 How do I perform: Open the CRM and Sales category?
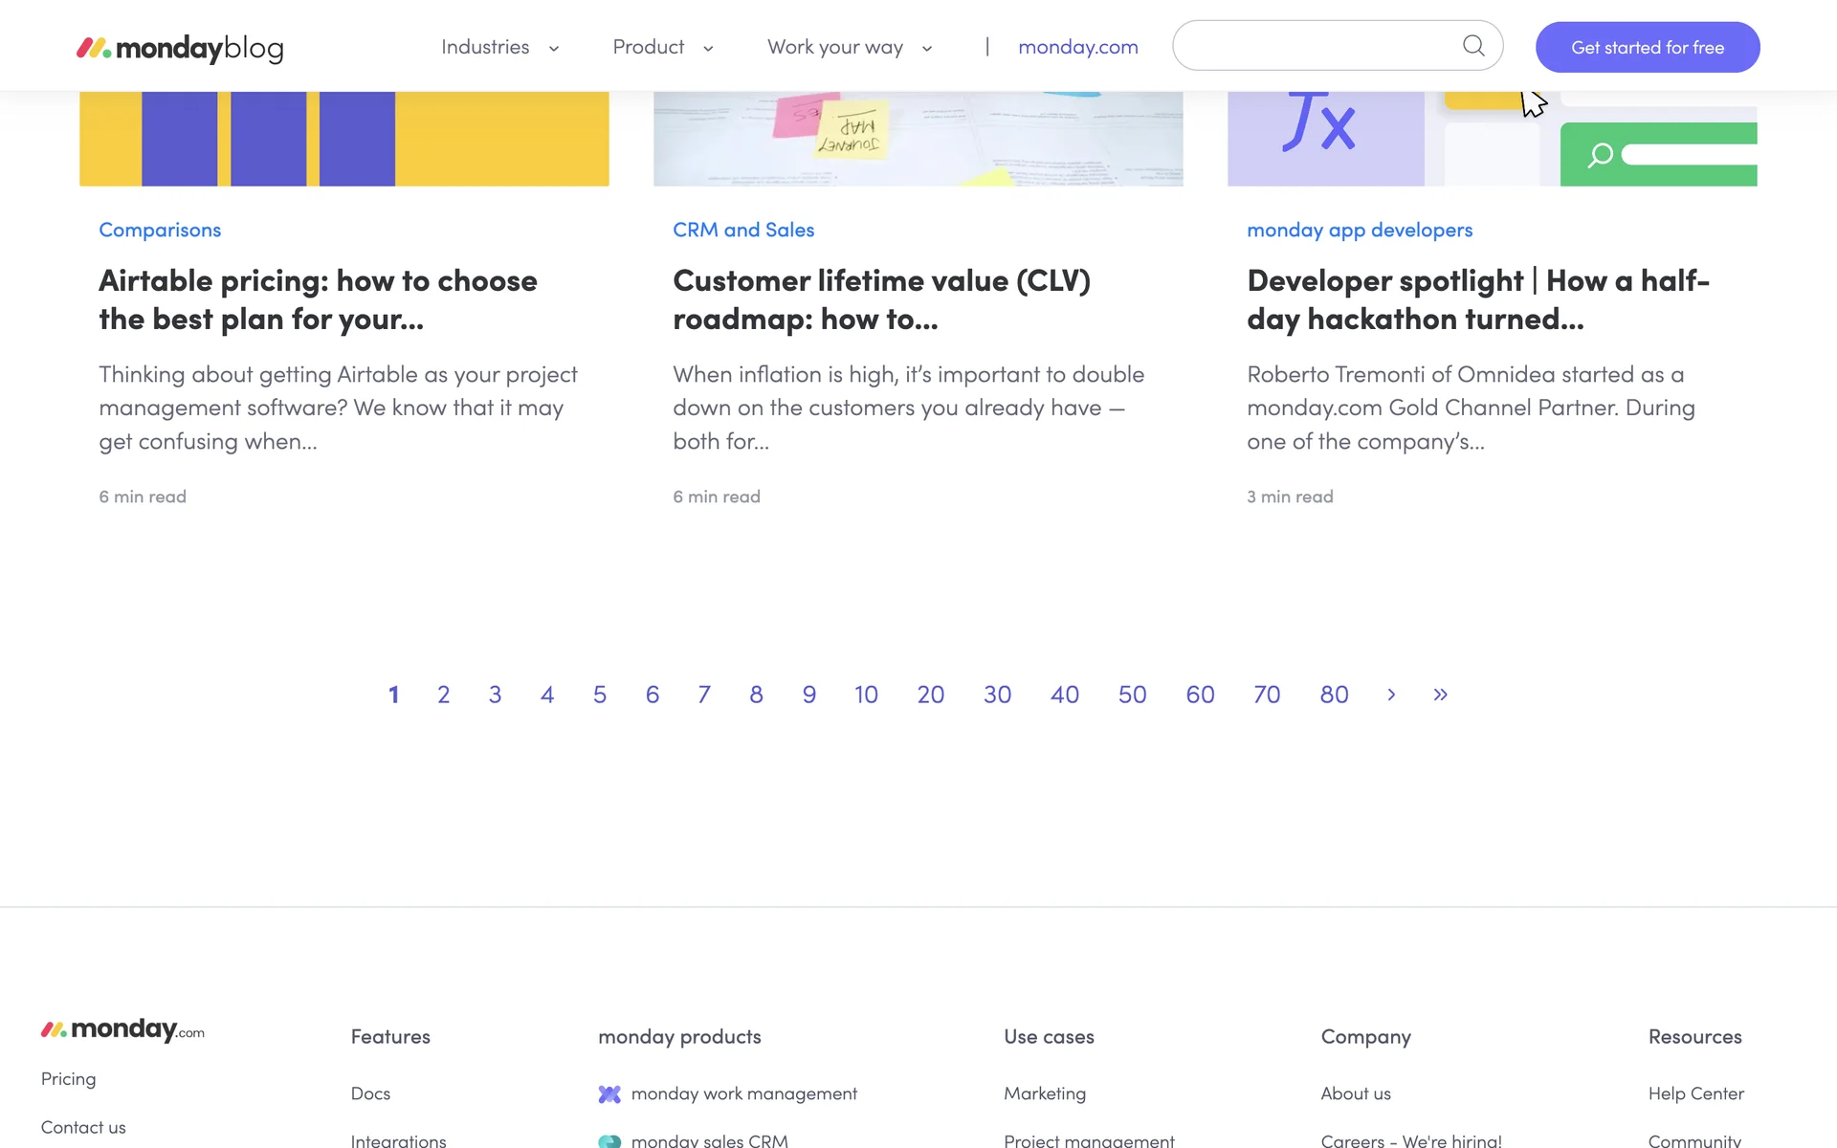[743, 230]
